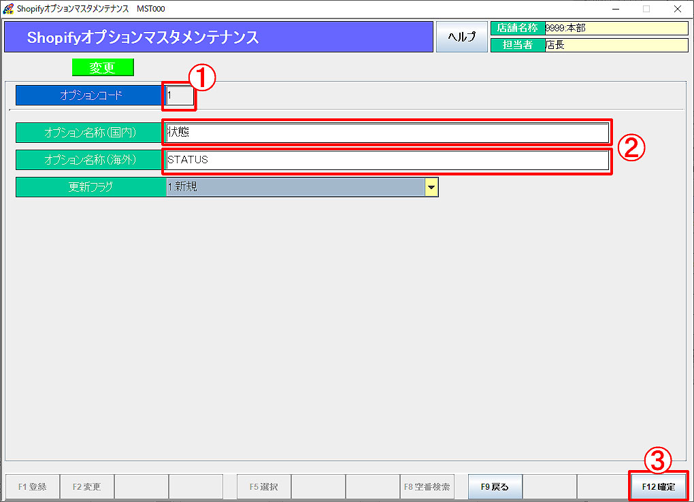
Task: Click the 担当者 field showing 店長
Action: pyautogui.click(x=616, y=45)
